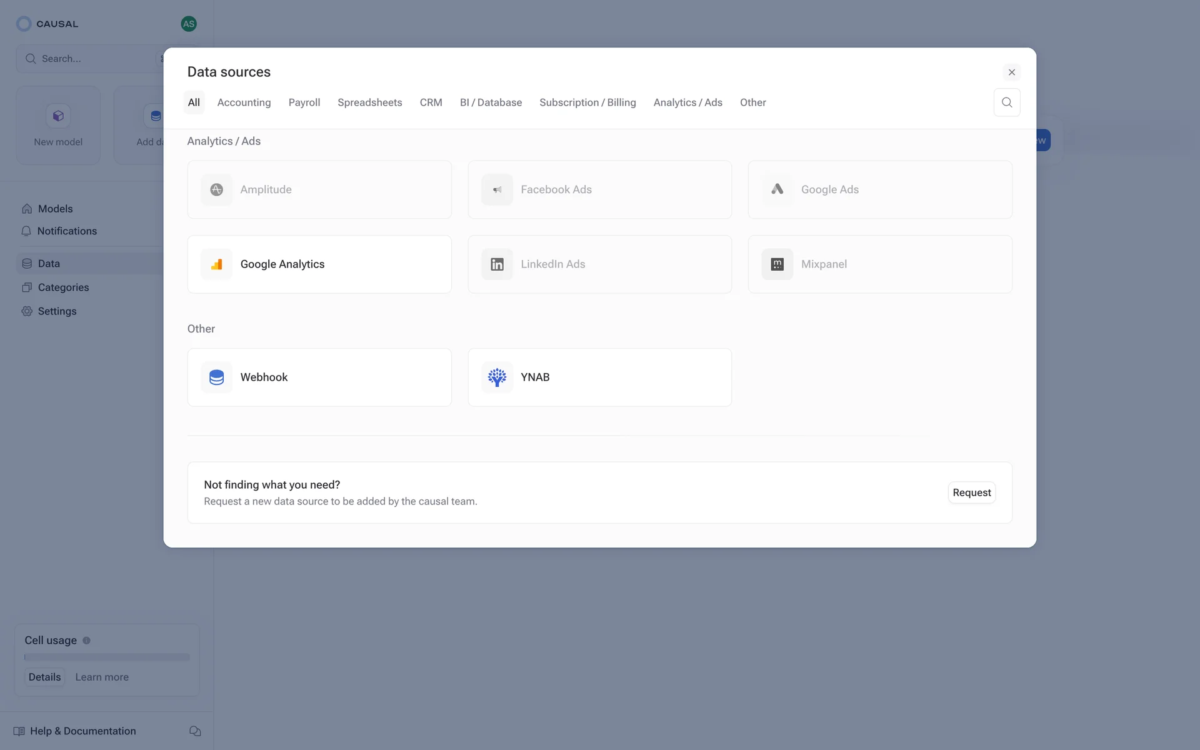Click the Mixpanel source icon
Image resolution: width=1200 pixels, height=750 pixels.
click(777, 264)
